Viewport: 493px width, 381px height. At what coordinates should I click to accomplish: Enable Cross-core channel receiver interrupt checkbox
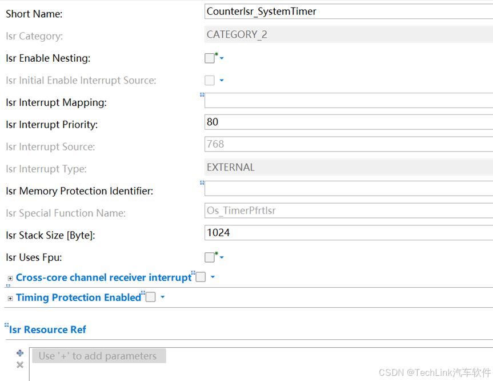pos(201,277)
